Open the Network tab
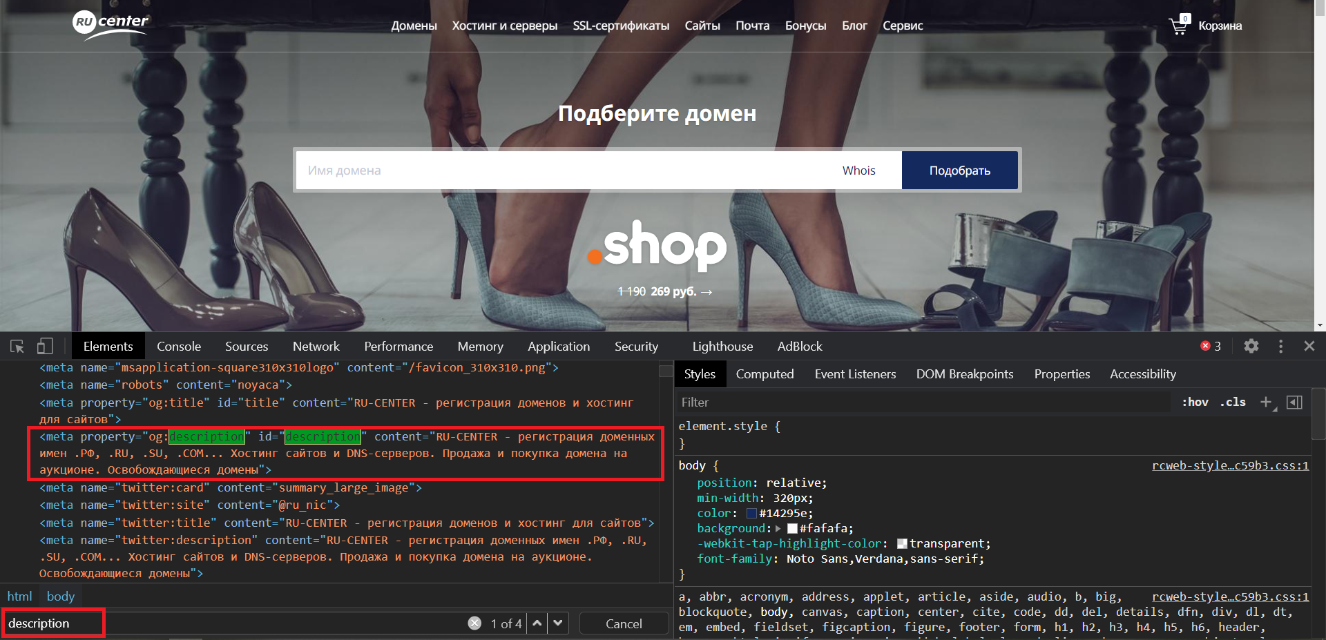The height and width of the screenshot is (640, 1326). [x=316, y=346]
